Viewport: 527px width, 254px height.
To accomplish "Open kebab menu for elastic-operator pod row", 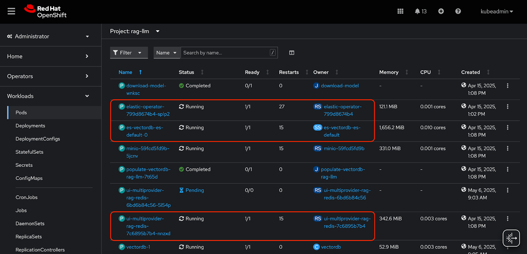I will 507,107.
